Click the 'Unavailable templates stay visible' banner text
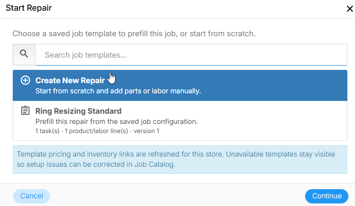 (x=280, y=154)
